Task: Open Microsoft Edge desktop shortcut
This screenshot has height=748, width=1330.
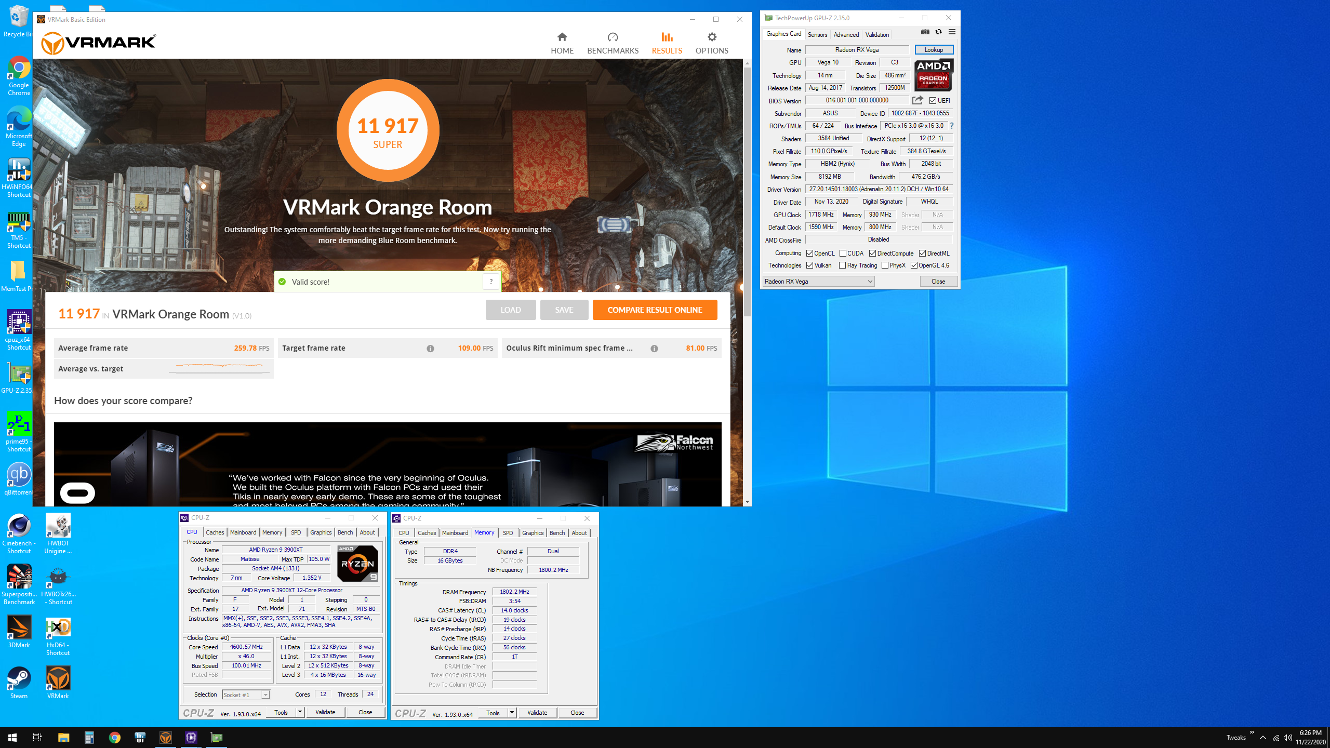Action: (19, 127)
